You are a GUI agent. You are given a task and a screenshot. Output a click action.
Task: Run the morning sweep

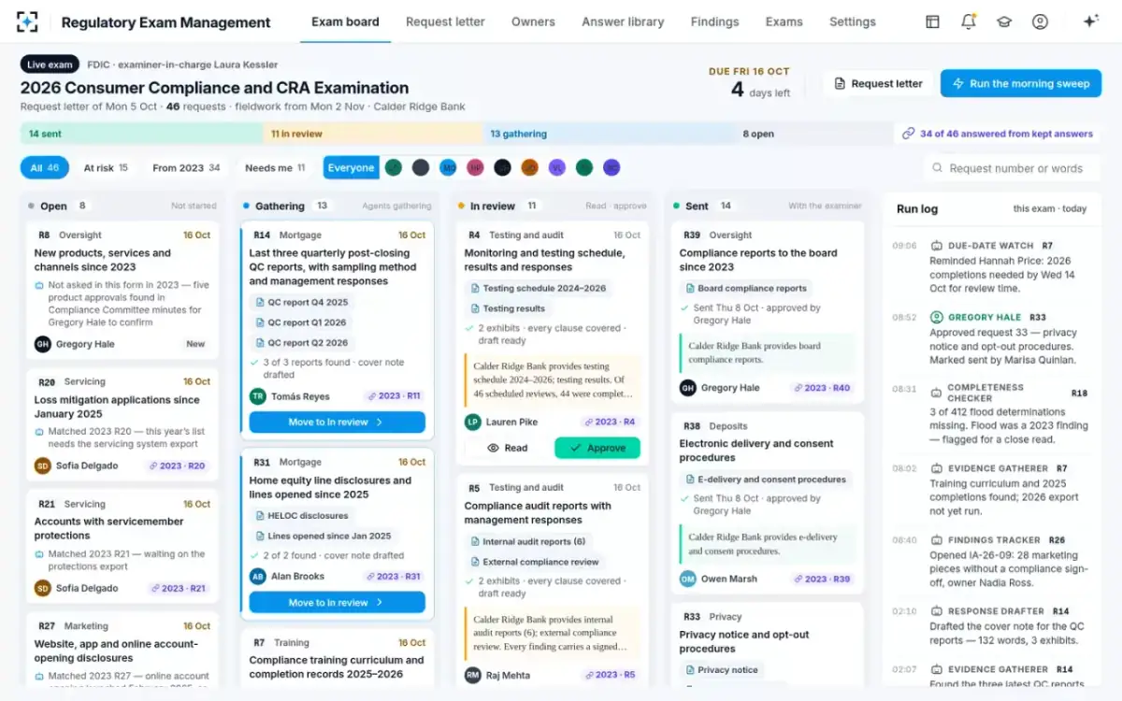(x=1021, y=83)
